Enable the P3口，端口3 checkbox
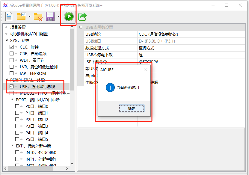This screenshot has height=175, width=249. click(17, 126)
